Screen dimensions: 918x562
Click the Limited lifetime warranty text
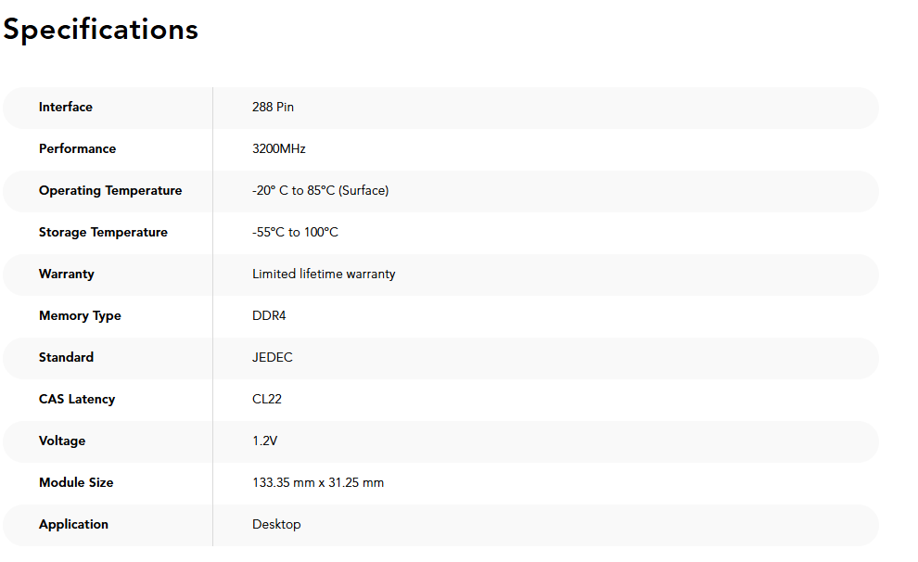(x=324, y=274)
